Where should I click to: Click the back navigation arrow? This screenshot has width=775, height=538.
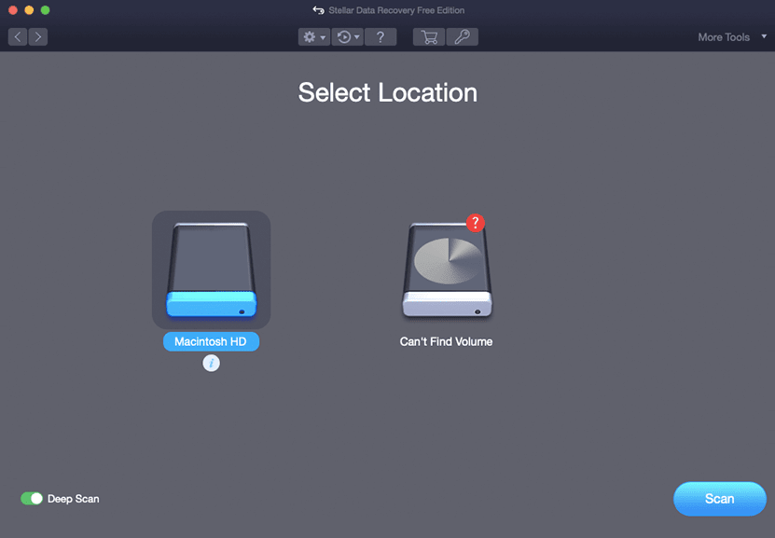[18, 37]
